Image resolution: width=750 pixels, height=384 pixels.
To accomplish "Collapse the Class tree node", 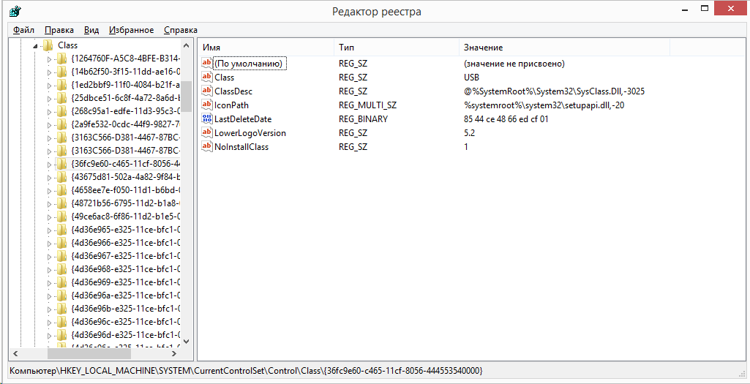I will coord(36,45).
